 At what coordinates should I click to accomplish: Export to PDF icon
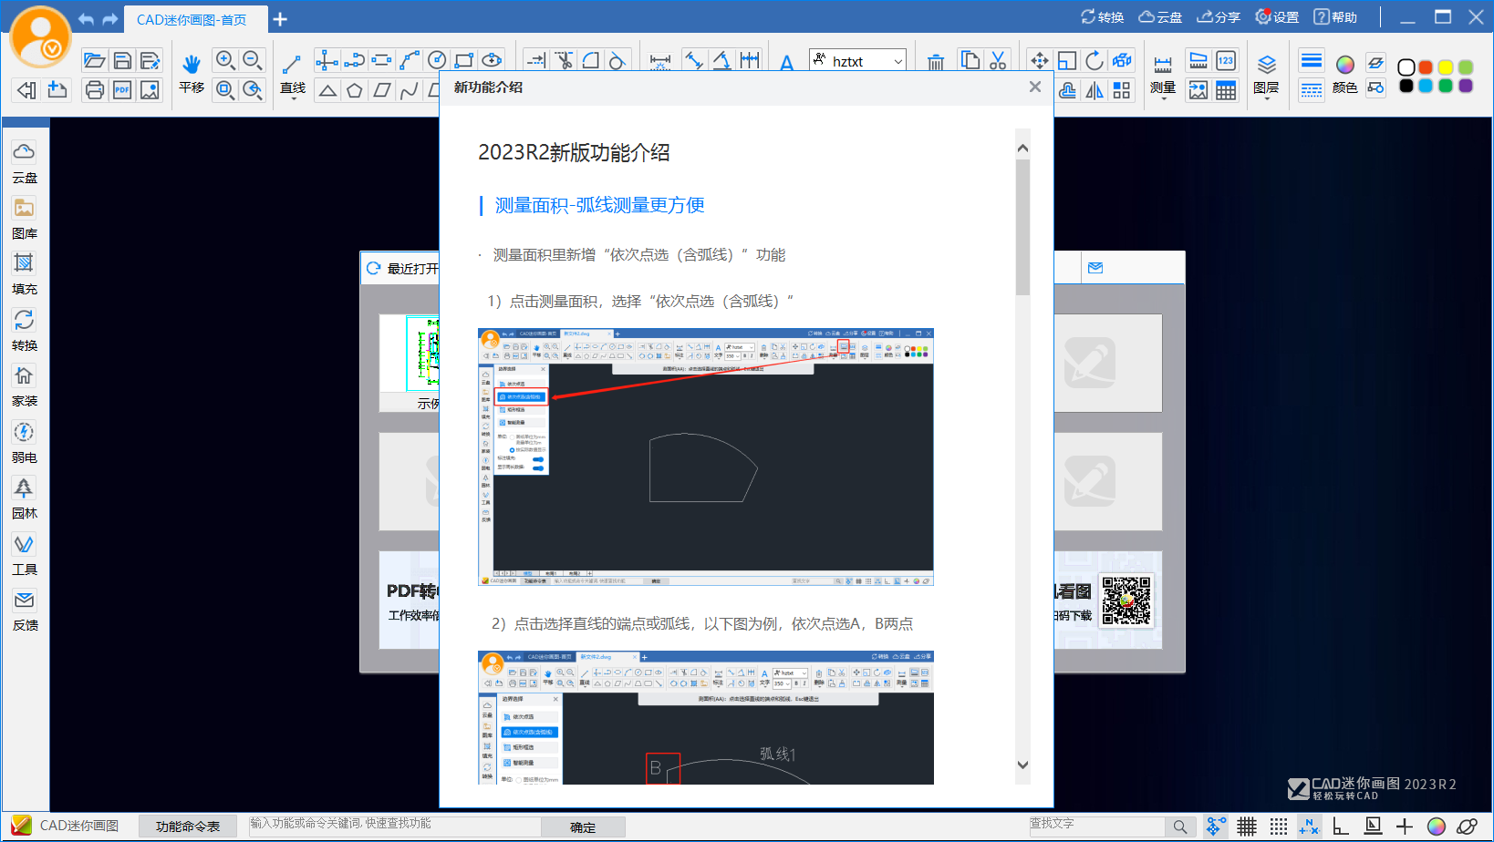122,89
